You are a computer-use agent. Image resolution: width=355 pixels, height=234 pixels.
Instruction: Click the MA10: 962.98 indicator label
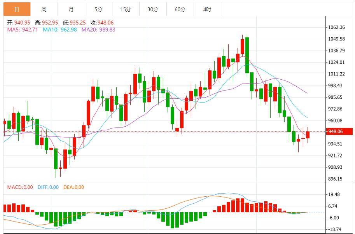pos(60,30)
